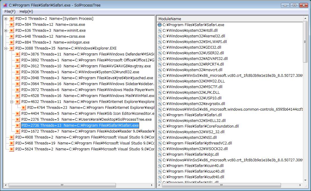Select the IMM32.DLL module entry
Viewport: 311px width, 191px height.
click(x=194, y=81)
